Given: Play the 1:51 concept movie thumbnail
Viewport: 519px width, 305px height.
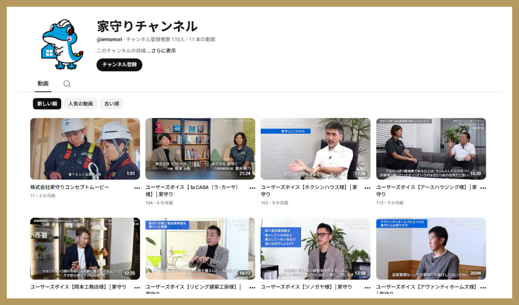Looking at the screenshot, I should (x=85, y=149).
